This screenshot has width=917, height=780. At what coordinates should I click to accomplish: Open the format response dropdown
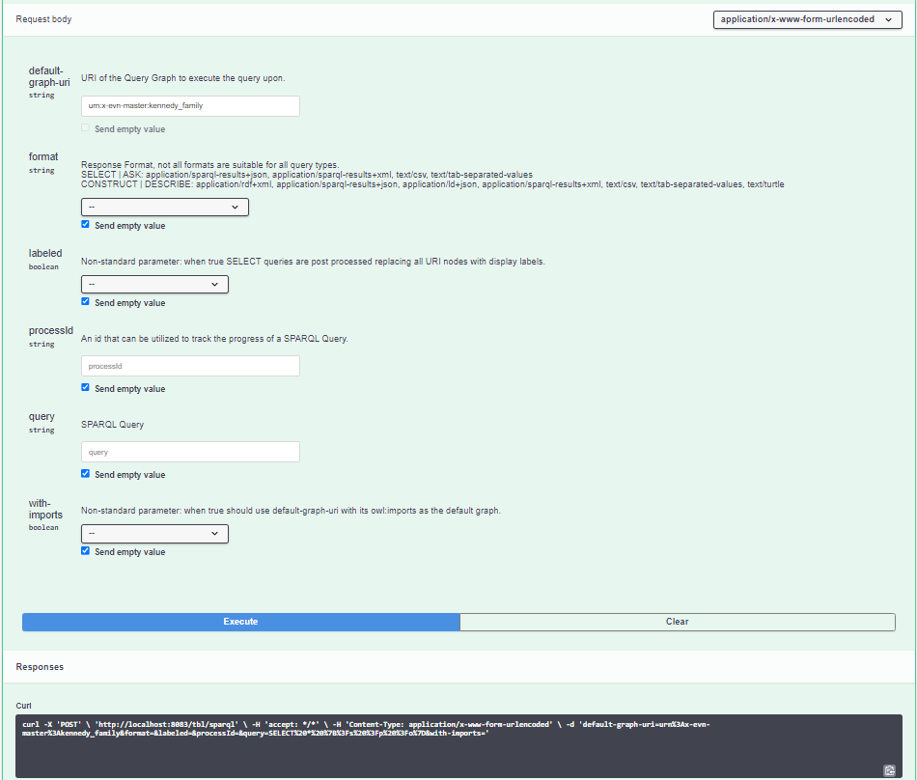(x=164, y=207)
